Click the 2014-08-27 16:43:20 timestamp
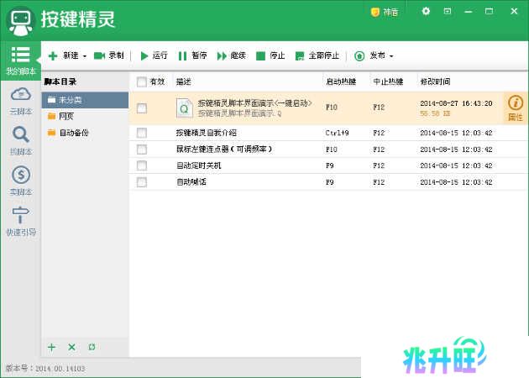Image resolution: width=529 pixels, height=378 pixels. [456, 103]
